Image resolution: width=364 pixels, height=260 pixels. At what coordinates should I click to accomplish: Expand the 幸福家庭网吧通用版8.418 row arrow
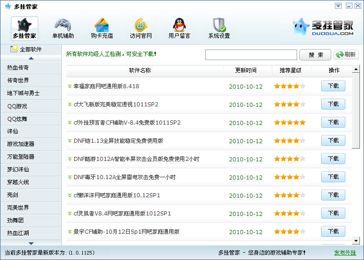(70, 86)
